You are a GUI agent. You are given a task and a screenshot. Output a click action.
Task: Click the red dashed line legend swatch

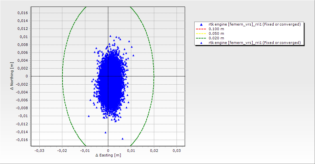201,29
